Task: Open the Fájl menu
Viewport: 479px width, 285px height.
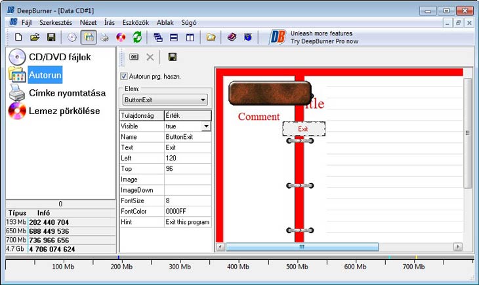Action: [26, 22]
